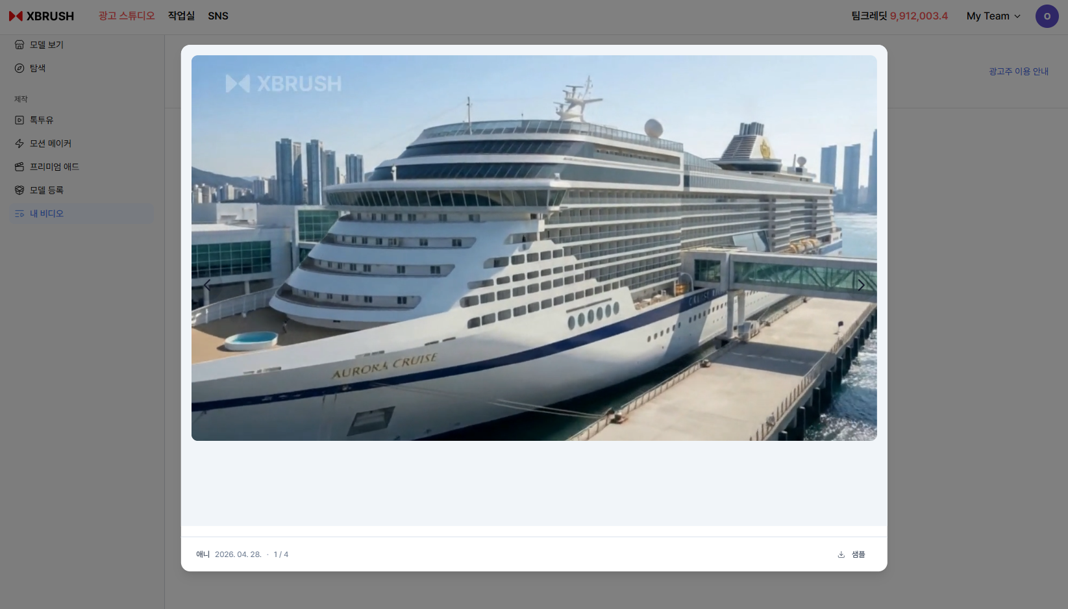Open the user avatar circle
Viewport: 1068px width, 609px height.
point(1047,16)
